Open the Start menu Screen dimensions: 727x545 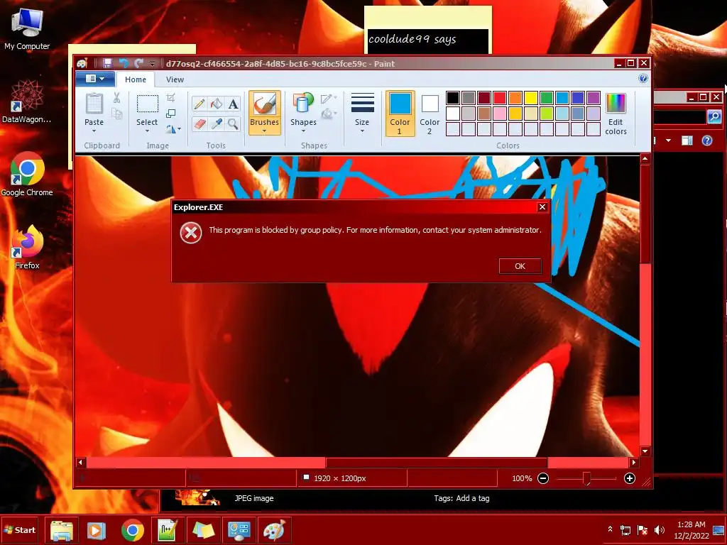[19, 530]
